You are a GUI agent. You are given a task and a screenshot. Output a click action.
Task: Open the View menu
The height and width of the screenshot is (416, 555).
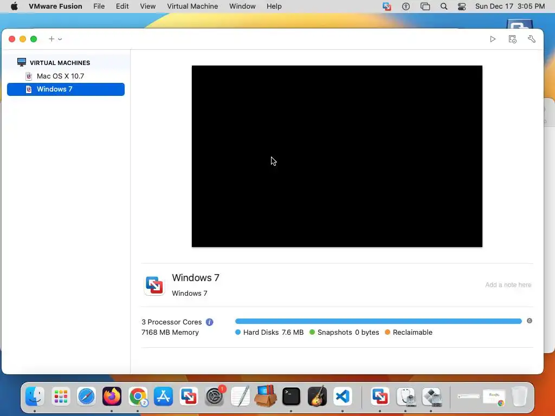pyautogui.click(x=147, y=6)
